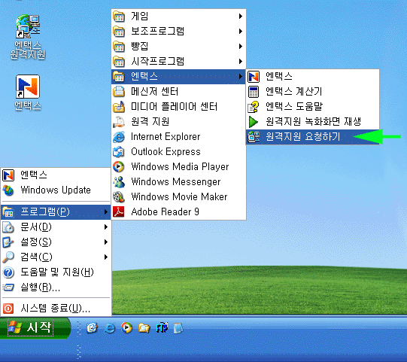Click the 검색(C) magnifier icon
The image size is (407, 362).
[8, 257]
